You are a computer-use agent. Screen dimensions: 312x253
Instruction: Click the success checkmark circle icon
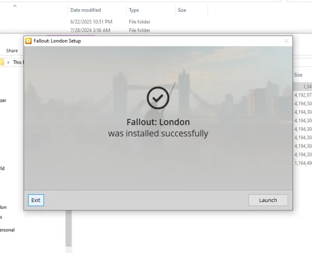158,98
